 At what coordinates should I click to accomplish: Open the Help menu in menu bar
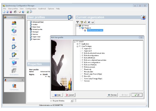coord(58,9)
